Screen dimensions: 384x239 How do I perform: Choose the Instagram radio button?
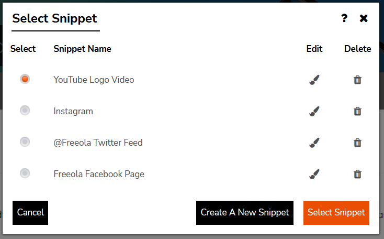pos(25,111)
